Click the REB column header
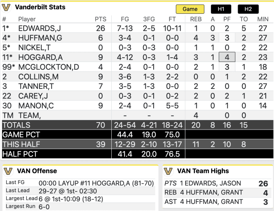 tap(196, 19)
